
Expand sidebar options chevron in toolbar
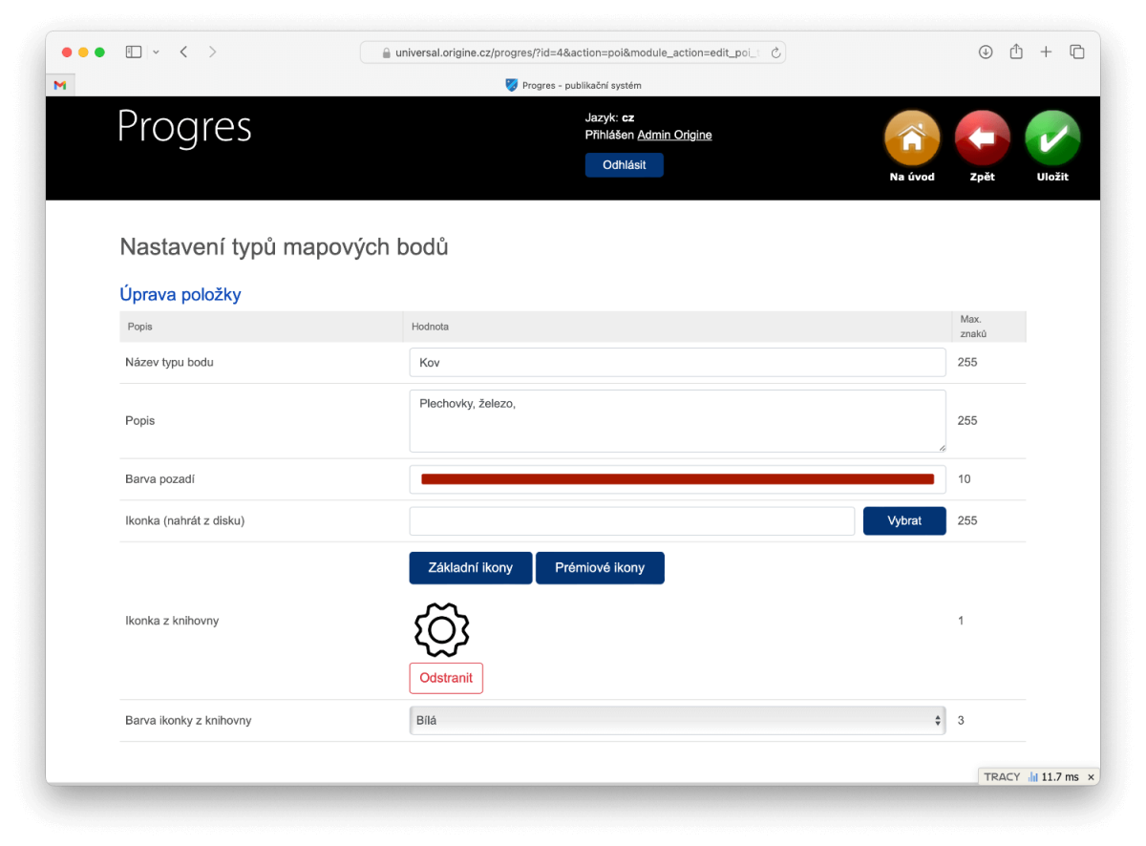tap(156, 52)
